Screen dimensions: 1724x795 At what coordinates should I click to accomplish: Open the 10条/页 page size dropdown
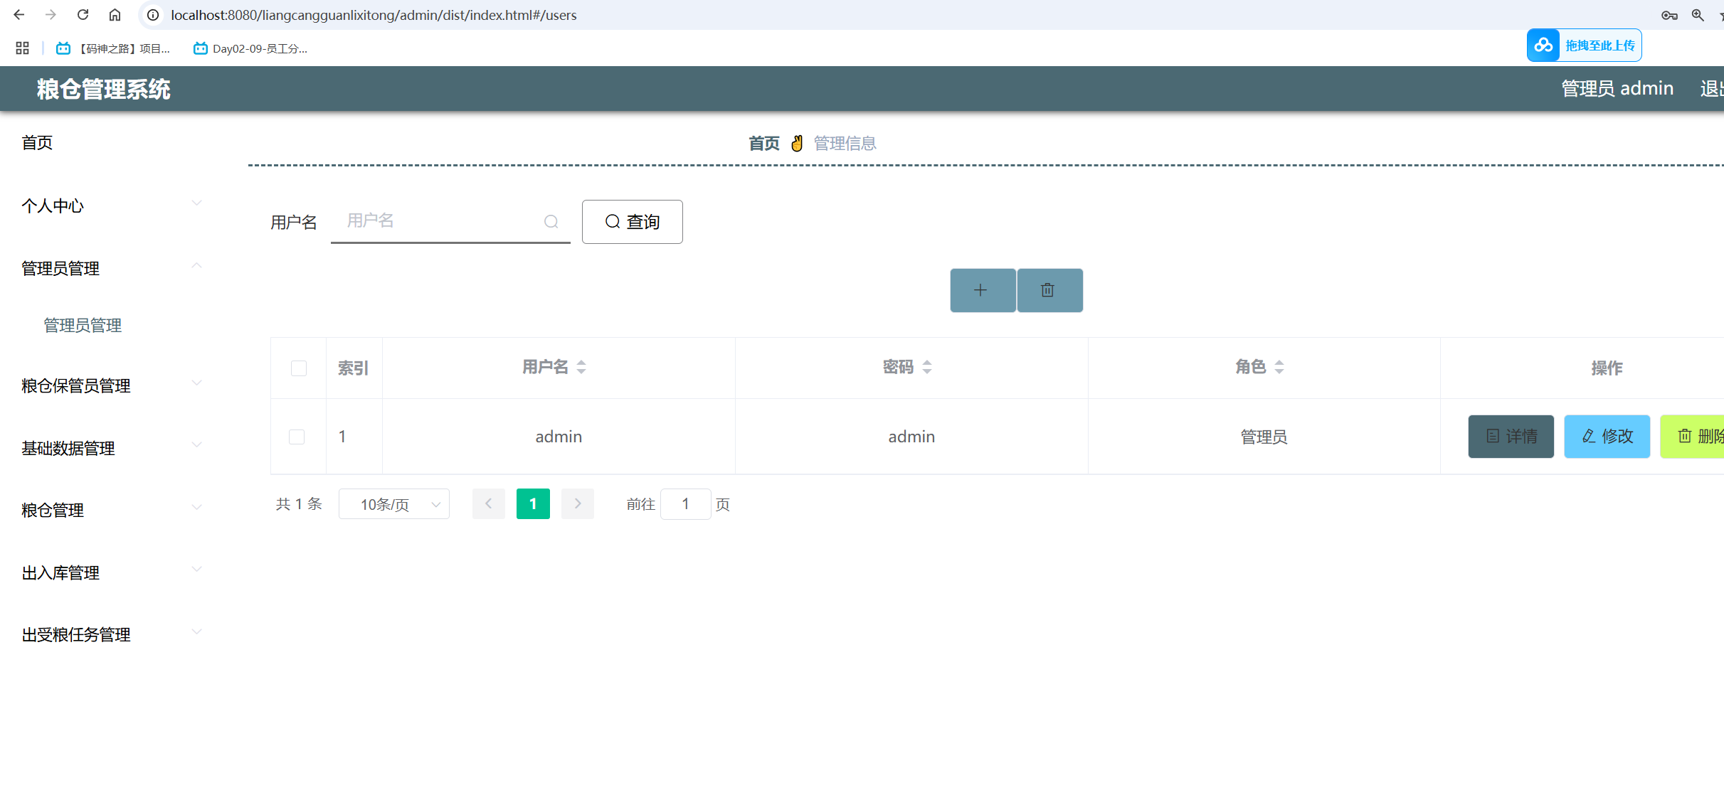pos(394,504)
